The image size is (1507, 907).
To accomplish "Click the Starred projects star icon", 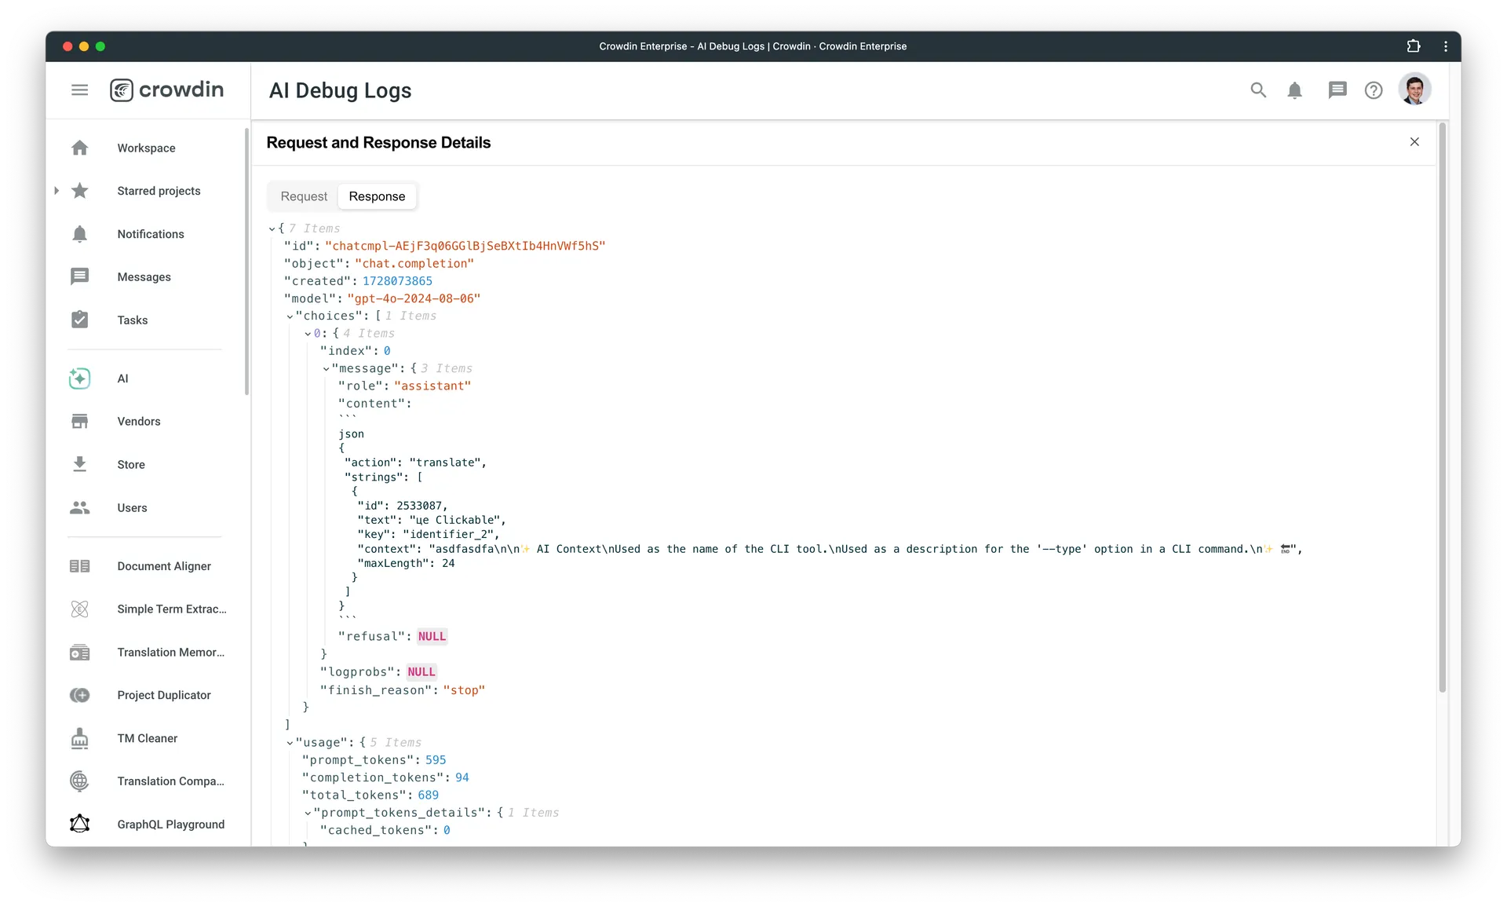I will click(x=79, y=191).
